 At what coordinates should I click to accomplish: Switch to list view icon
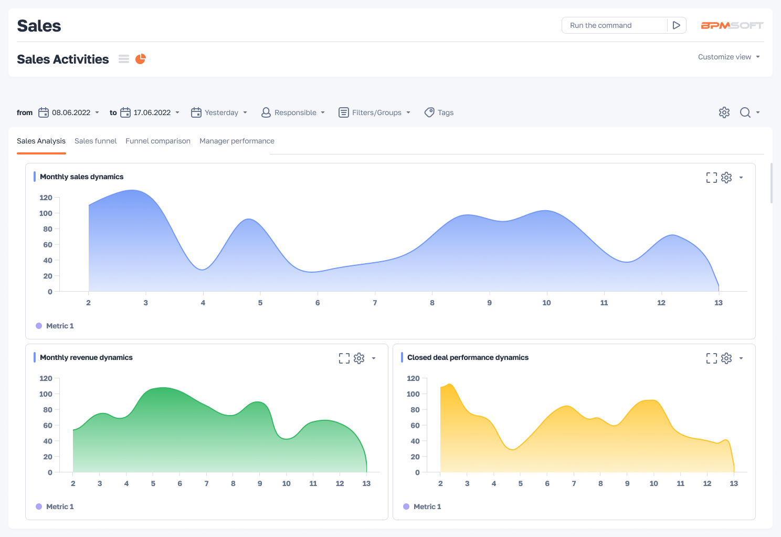pyautogui.click(x=124, y=59)
